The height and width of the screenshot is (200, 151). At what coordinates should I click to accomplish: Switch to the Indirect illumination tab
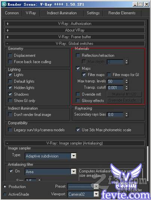(x=62, y=13)
